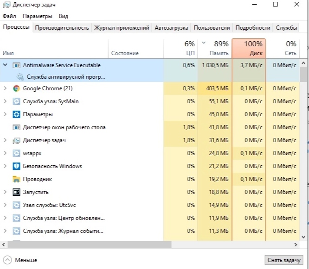Click the Проводник folder icon

[x=16, y=179]
